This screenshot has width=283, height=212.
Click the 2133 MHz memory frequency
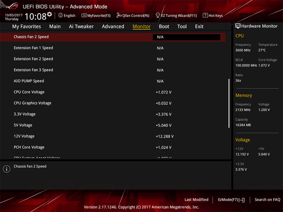(243, 110)
